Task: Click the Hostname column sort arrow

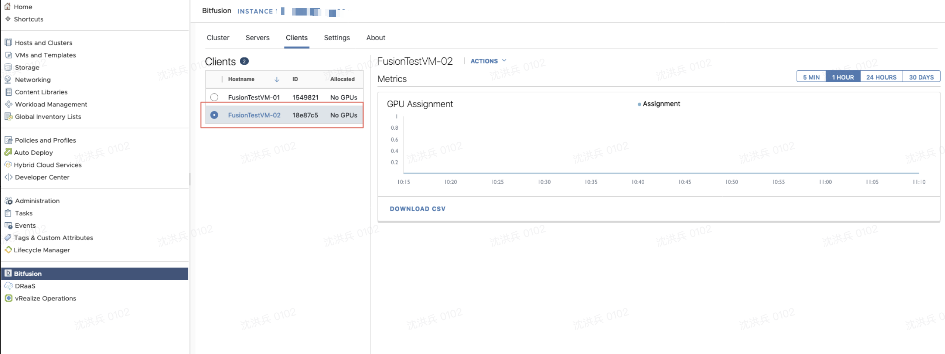Action: tap(277, 79)
